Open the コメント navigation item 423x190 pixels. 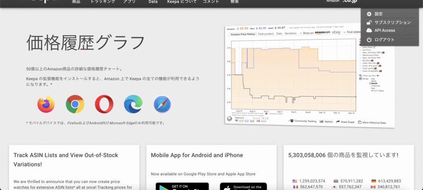click(x=211, y=2)
